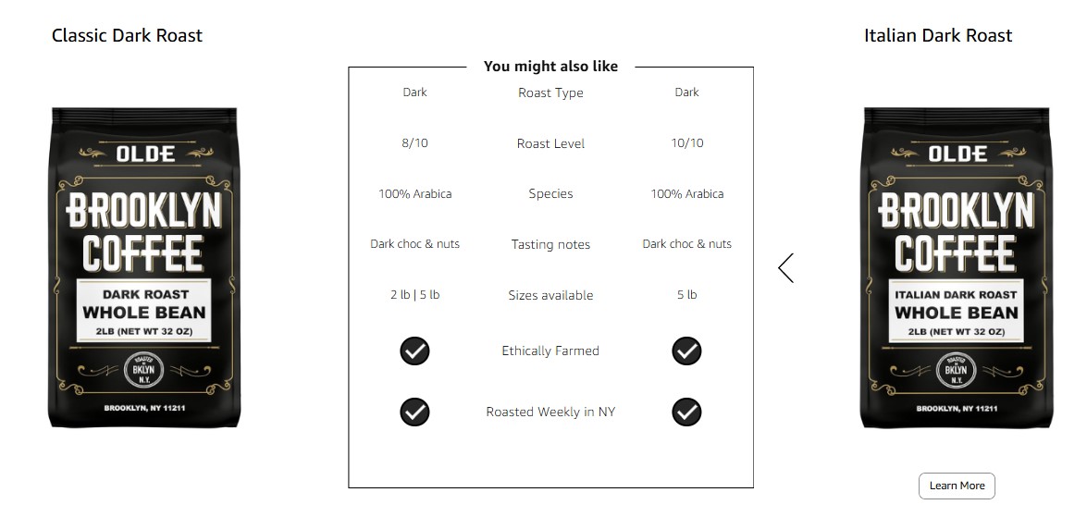This screenshot has width=1087, height=517.
Task: Click the Species row label
Action: [550, 193]
